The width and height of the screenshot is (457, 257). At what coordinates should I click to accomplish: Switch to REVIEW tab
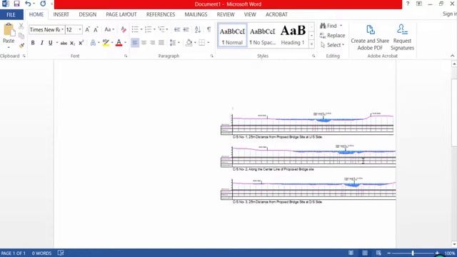pyautogui.click(x=226, y=14)
